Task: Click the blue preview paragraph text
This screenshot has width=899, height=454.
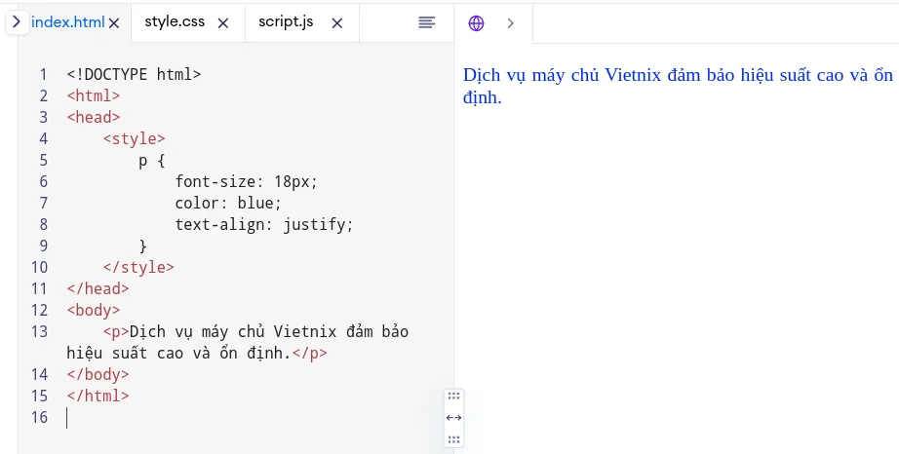Action: click(x=678, y=86)
